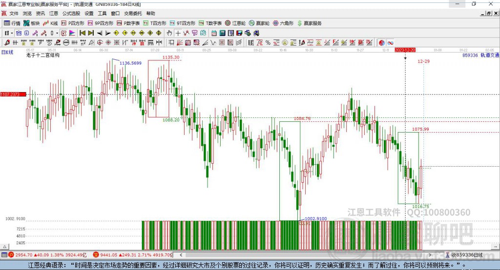Click the 赢家服务 button

[309, 23]
